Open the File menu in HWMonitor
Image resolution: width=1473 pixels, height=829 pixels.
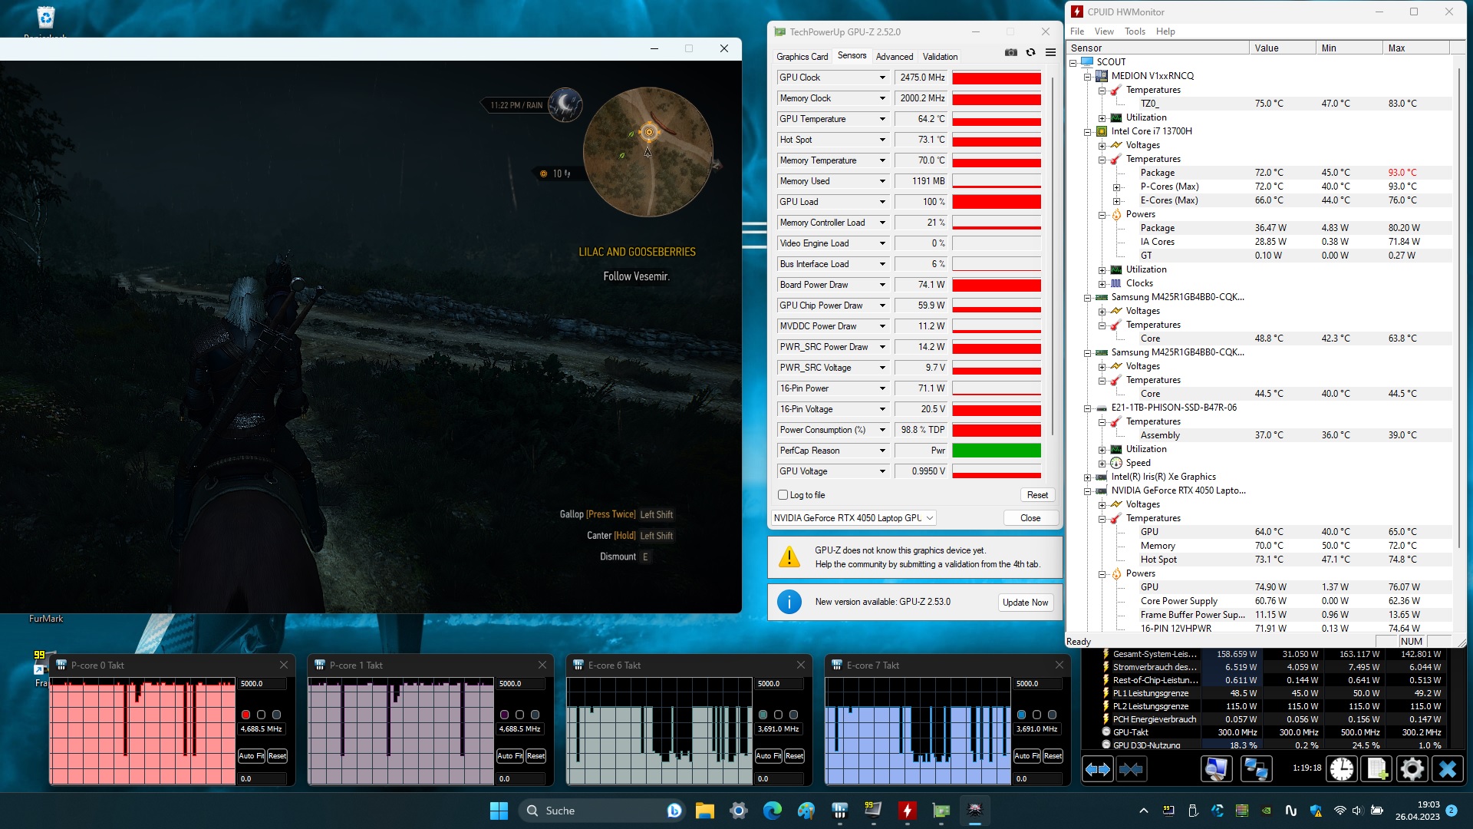tap(1077, 31)
